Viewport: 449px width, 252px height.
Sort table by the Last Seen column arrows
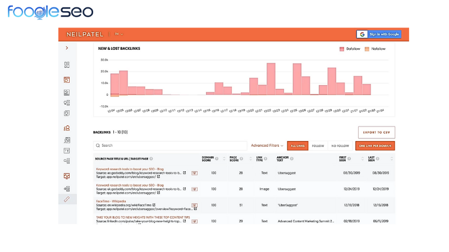[x=392, y=158]
